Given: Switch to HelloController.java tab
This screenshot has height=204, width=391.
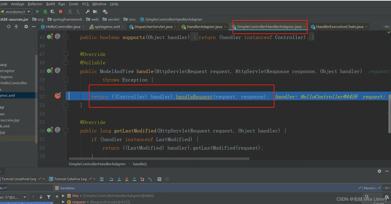Looking at the screenshot, I should [x=63, y=27].
